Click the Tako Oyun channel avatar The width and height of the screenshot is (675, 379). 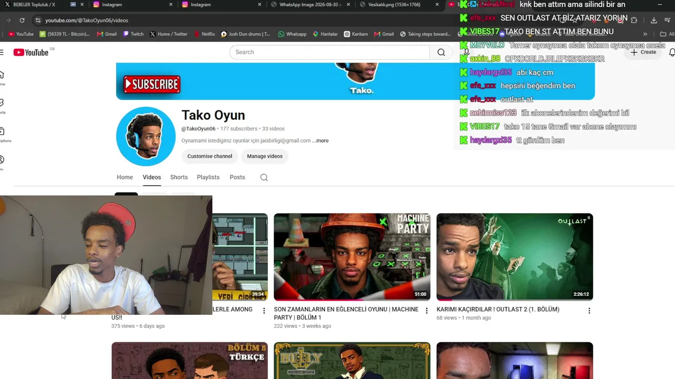click(146, 136)
